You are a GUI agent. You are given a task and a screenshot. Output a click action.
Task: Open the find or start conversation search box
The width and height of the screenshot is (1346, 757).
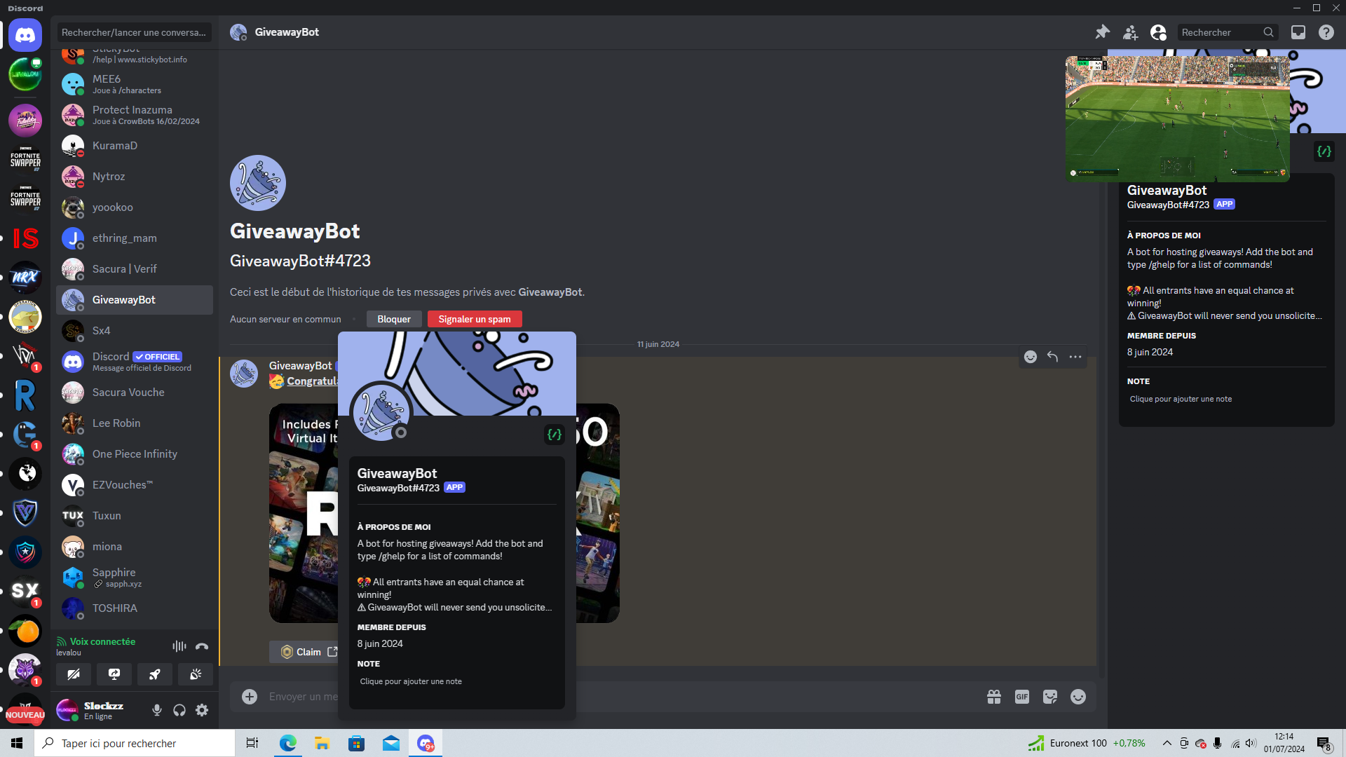(x=134, y=32)
